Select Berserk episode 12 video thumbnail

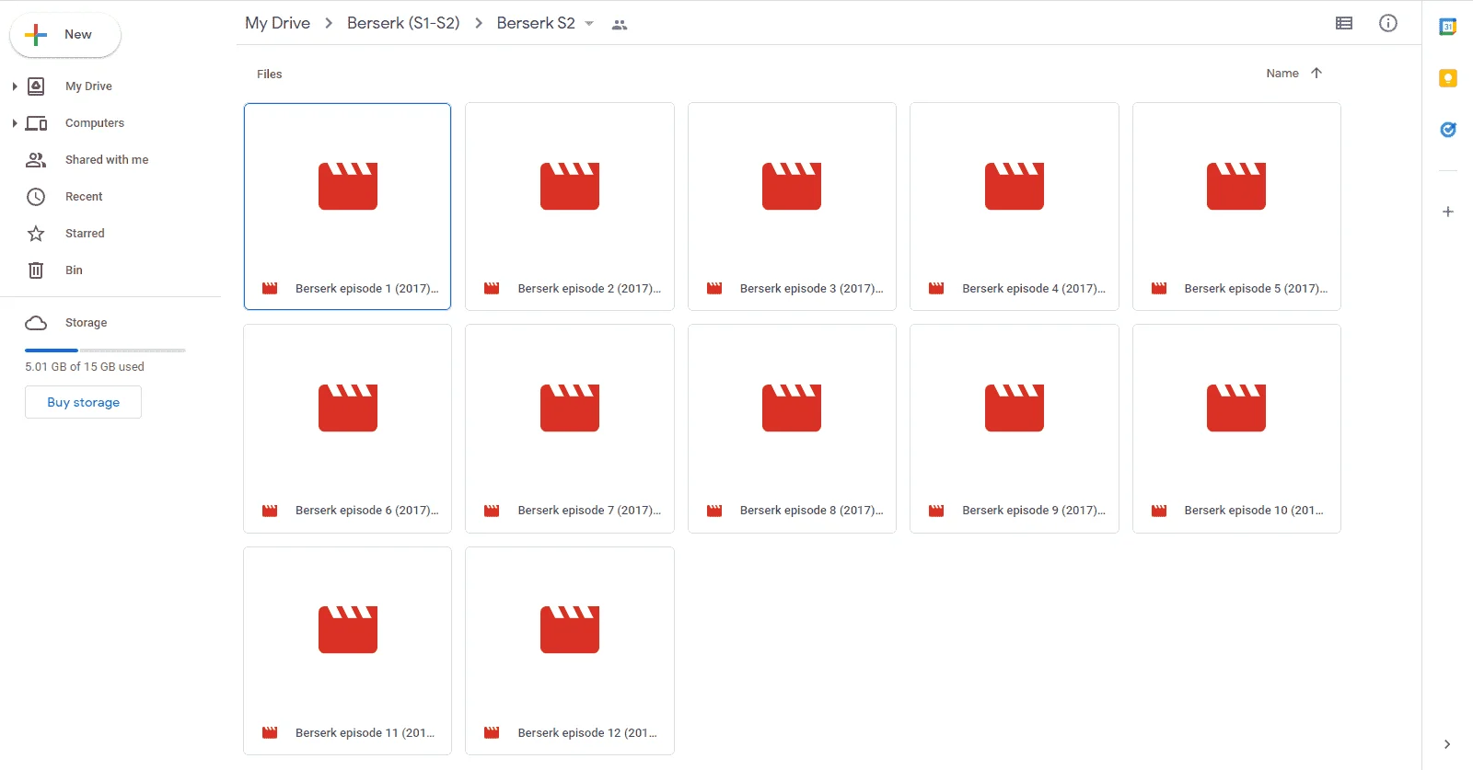click(x=570, y=629)
